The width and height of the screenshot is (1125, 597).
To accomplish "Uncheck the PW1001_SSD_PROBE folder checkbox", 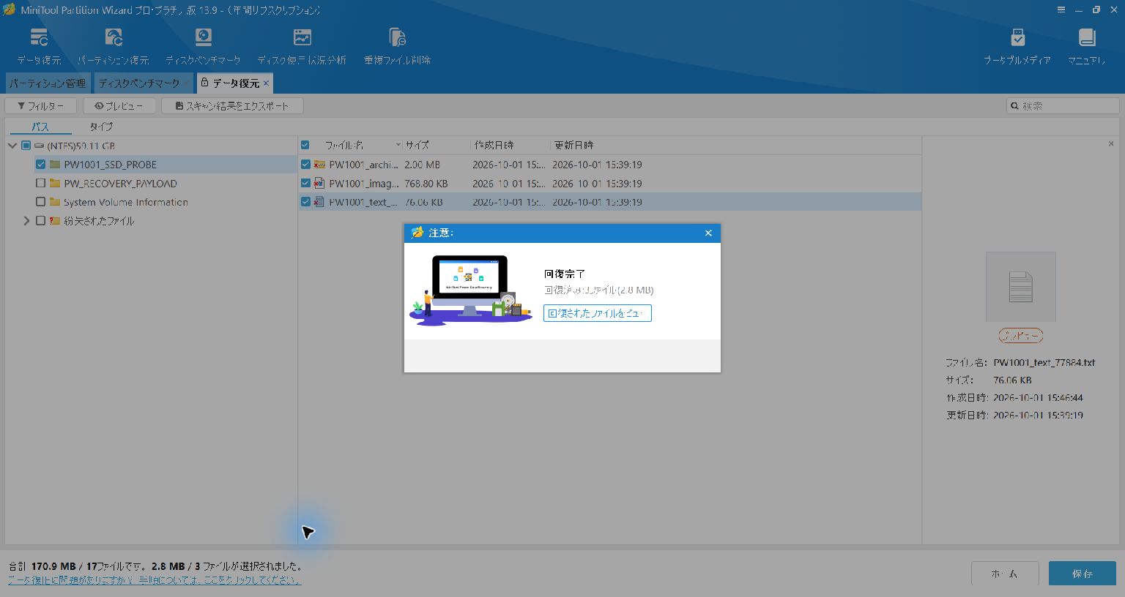I will [41, 165].
